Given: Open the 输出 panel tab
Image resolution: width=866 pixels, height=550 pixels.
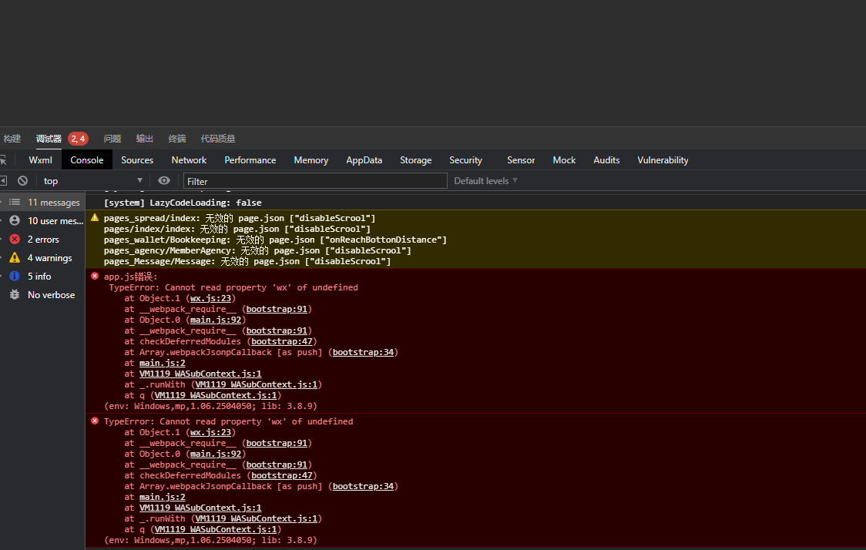Looking at the screenshot, I should point(145,139).
